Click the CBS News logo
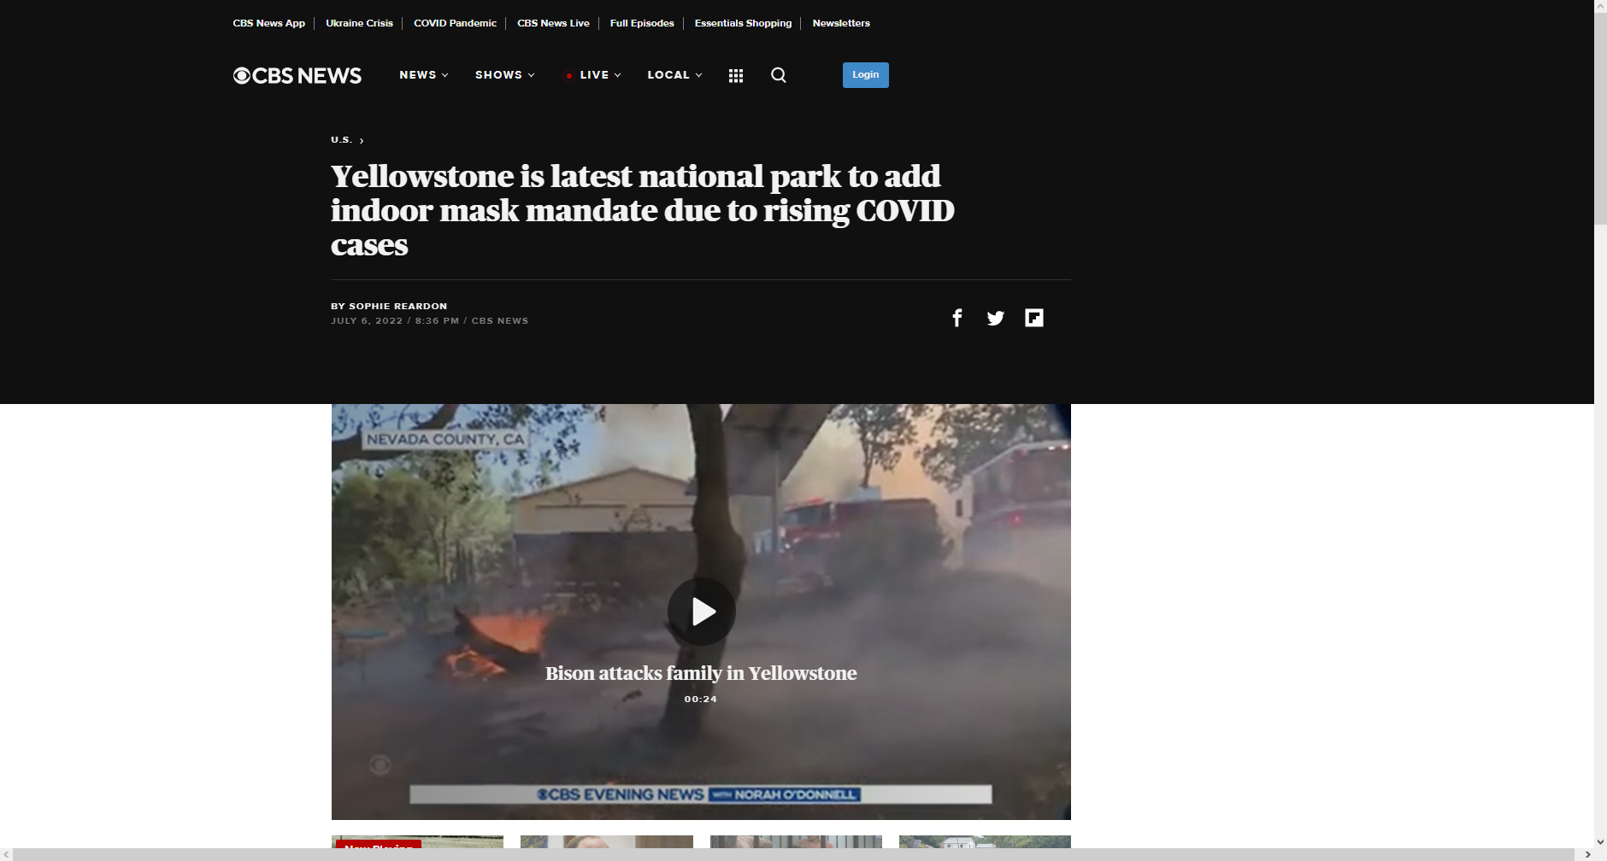The image size is (1607, 861). point(297,76)
